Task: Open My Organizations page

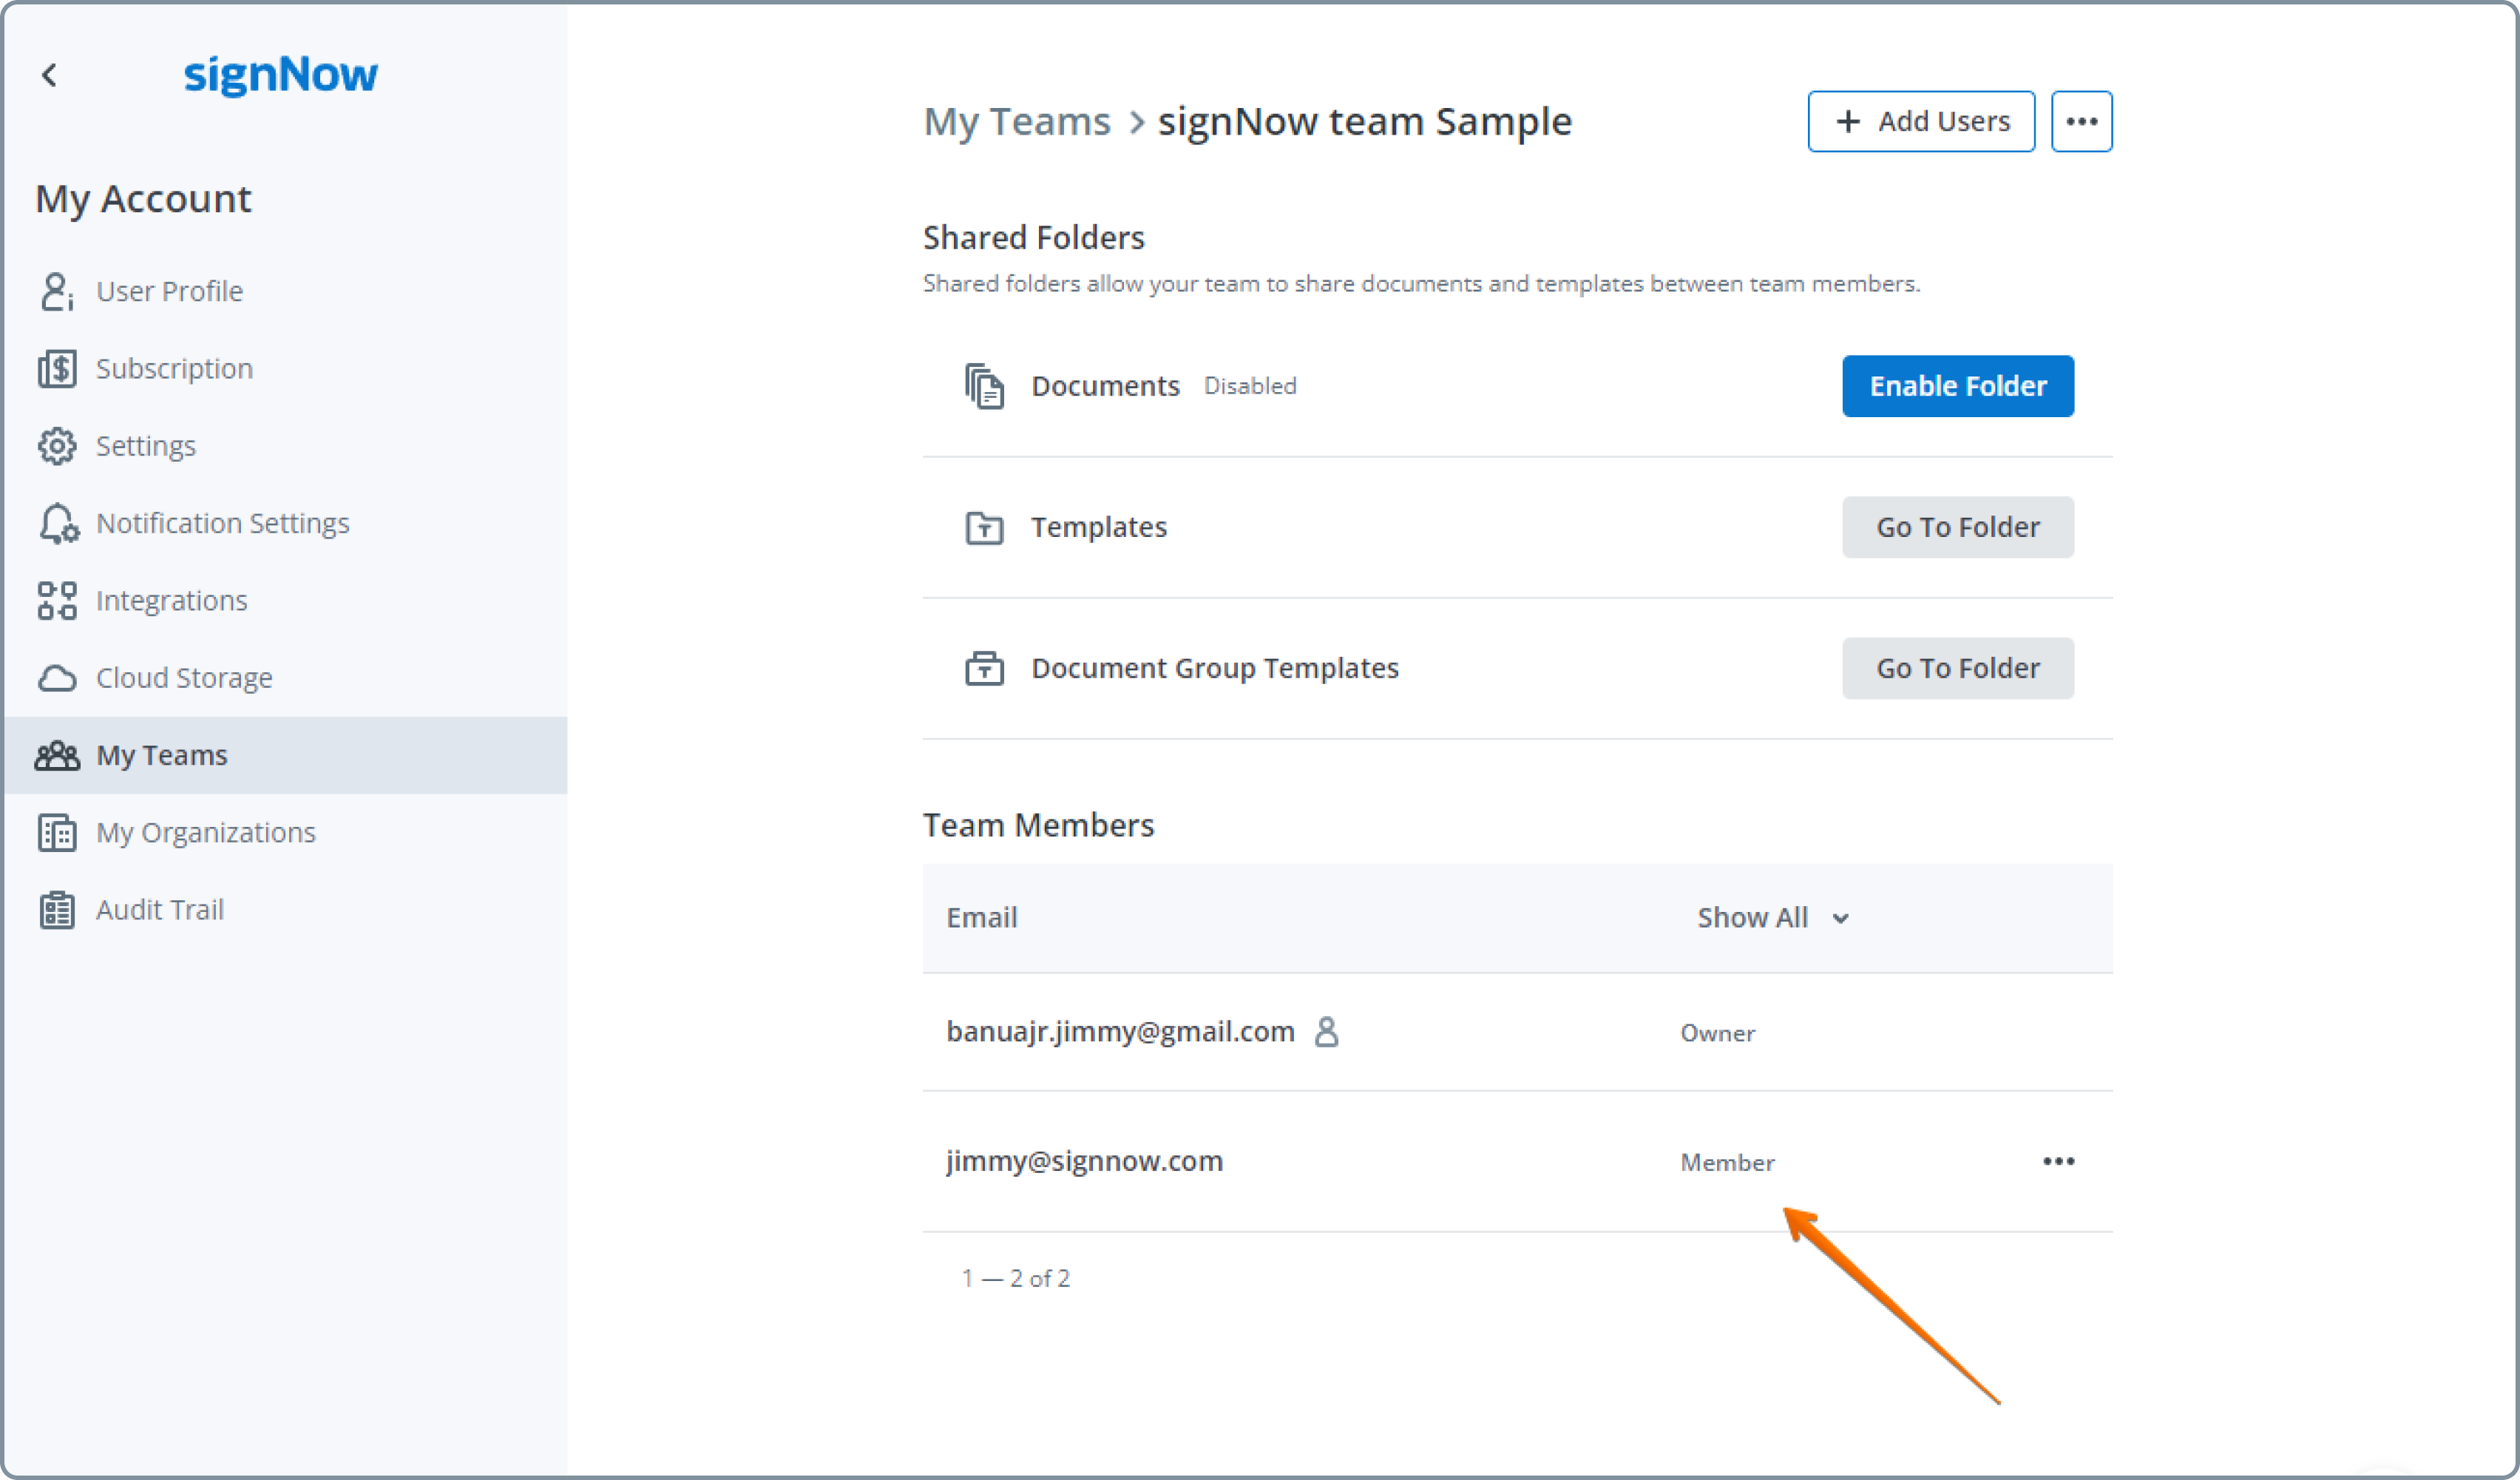Action: [x=286, y=833]
